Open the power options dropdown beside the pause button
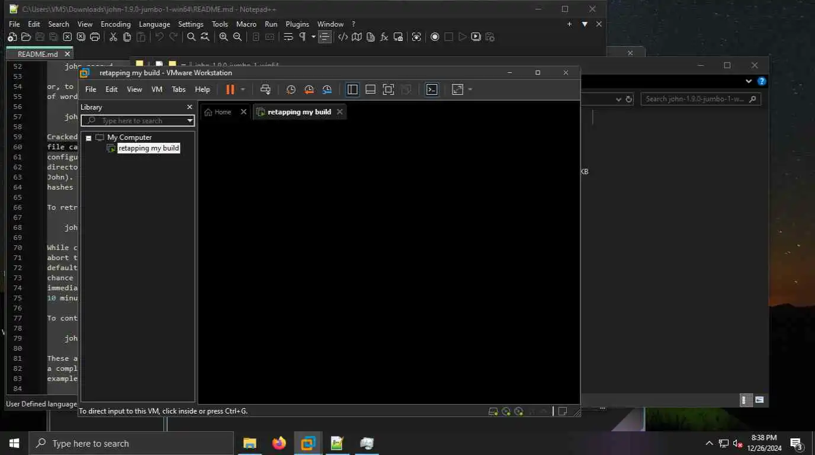This screenshot has height=455, width=815. click(x=242, y=89)
